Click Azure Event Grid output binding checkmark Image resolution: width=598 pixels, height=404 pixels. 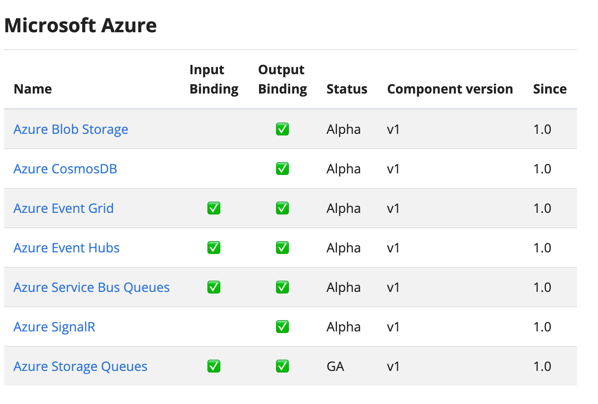pos(282,208)
